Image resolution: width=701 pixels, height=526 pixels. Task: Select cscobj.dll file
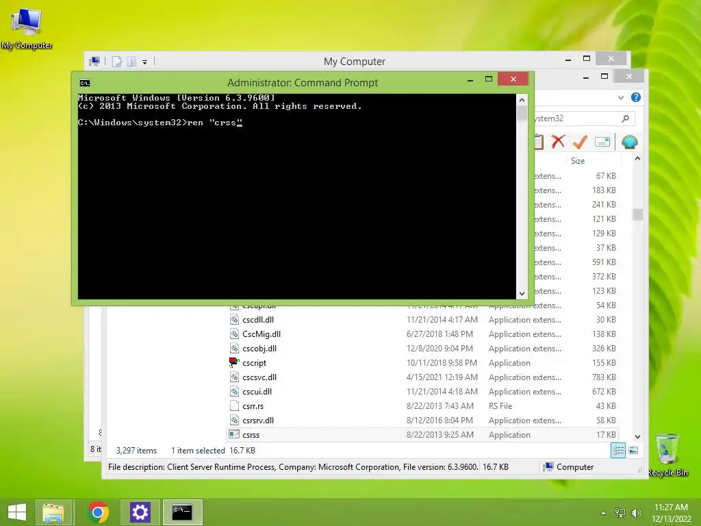[x=259, y=349]
